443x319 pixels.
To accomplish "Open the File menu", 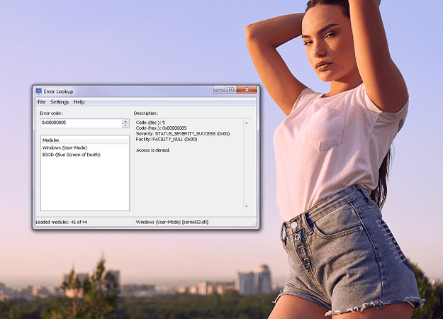I will 42,101.
